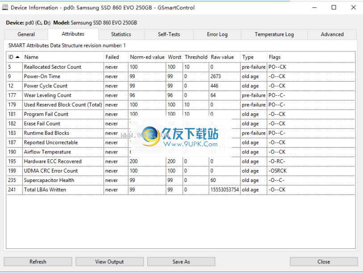Sort by Norm-ed value column header
This screenshot has width=363, height=273.
(147, 57)
